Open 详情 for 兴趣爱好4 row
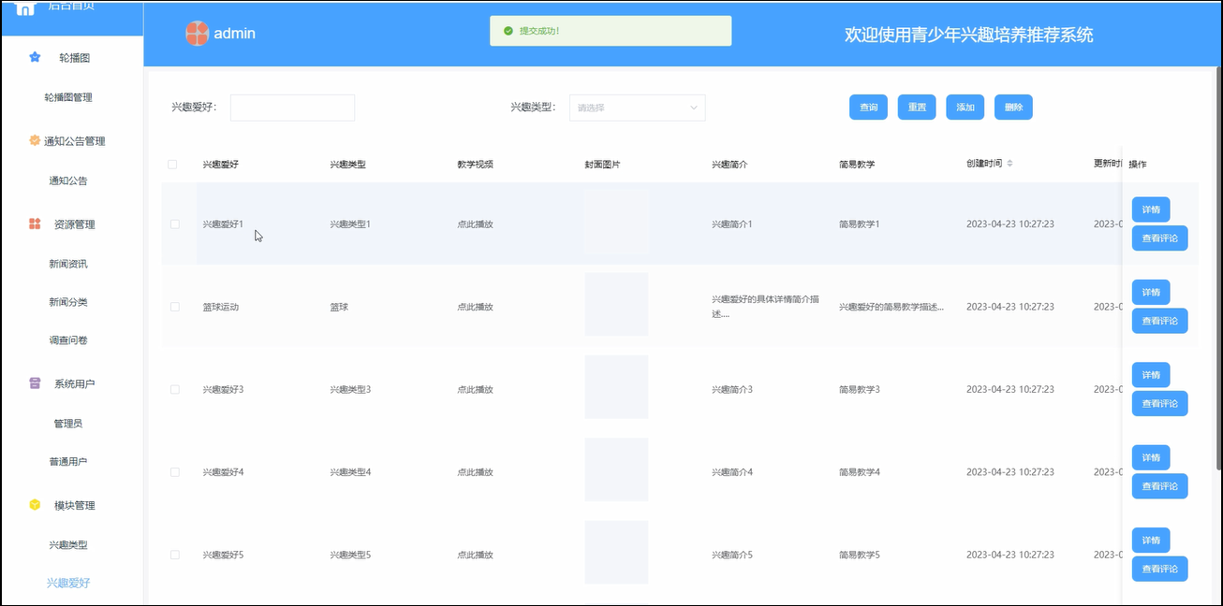1223x606 pixels. click(x=1151, y=457)
